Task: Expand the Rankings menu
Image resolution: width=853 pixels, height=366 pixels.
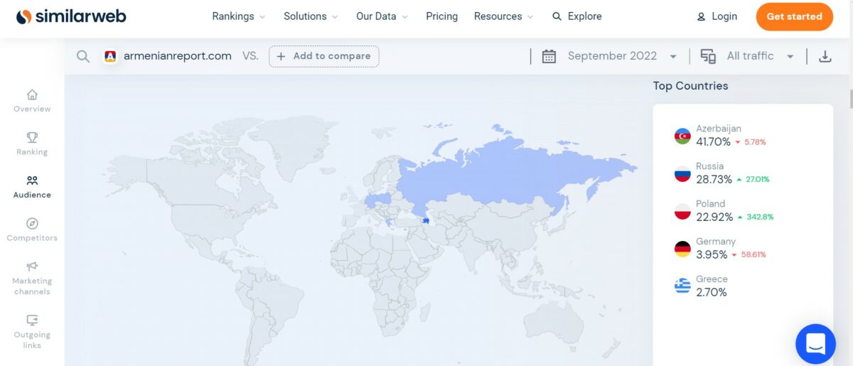Action: [x=238, y=16]
